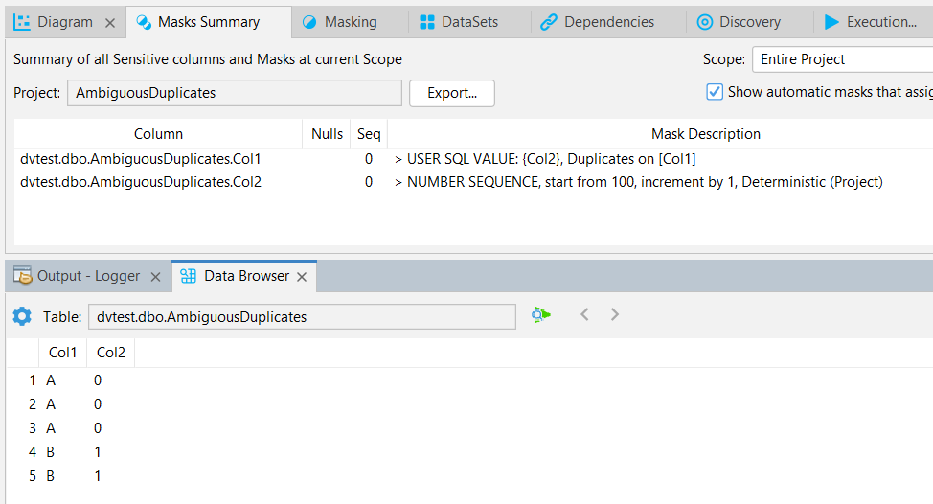Click the Col2 data column header
The image size is (933, 504).
coord(111,353)
